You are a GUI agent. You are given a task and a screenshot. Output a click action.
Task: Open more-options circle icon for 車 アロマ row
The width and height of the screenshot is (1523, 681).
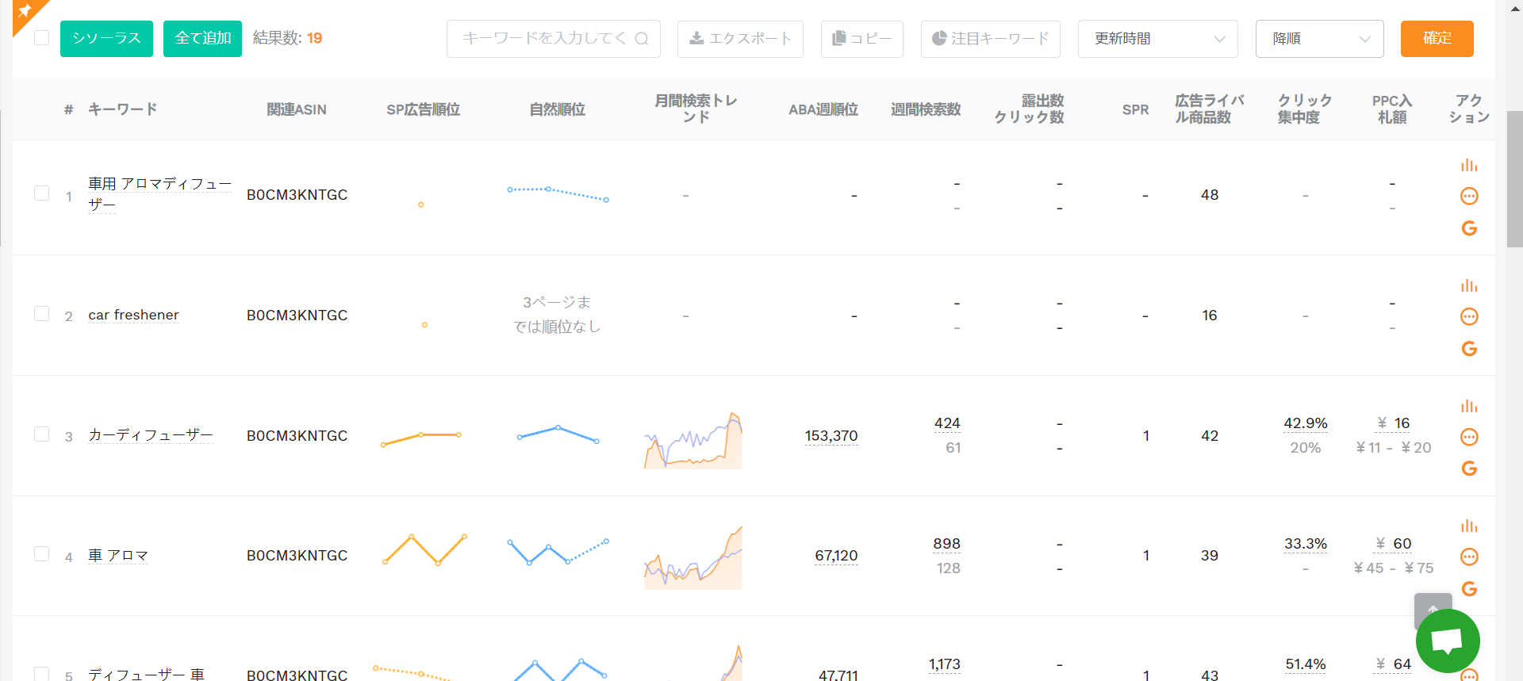(1469, 557)
